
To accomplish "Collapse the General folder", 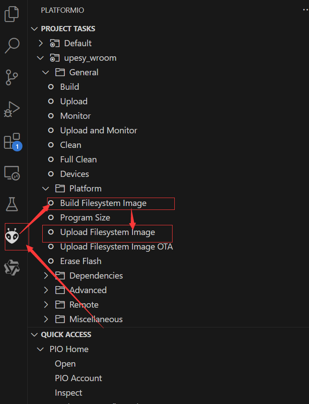I will [x=46, y=73].
